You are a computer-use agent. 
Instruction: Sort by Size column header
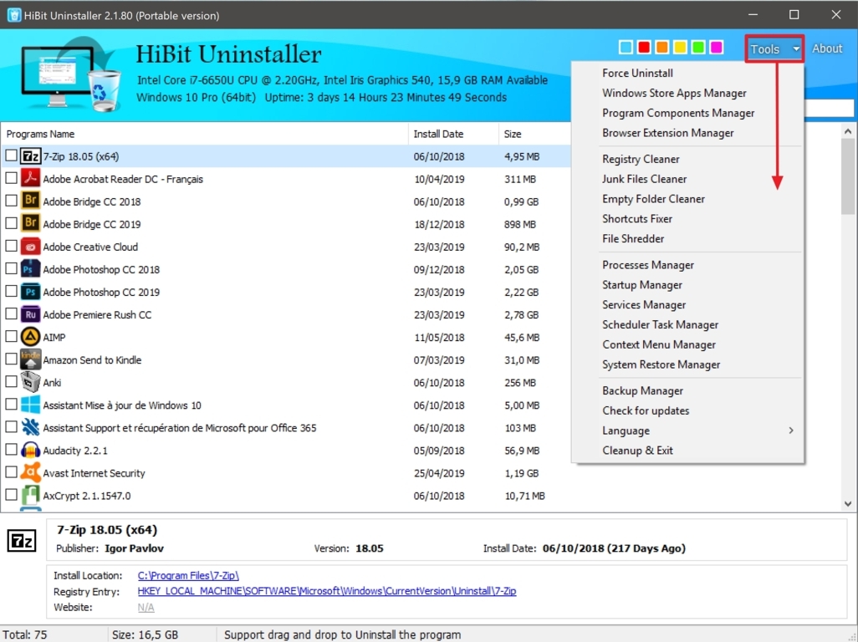click(x=534, y=134)
